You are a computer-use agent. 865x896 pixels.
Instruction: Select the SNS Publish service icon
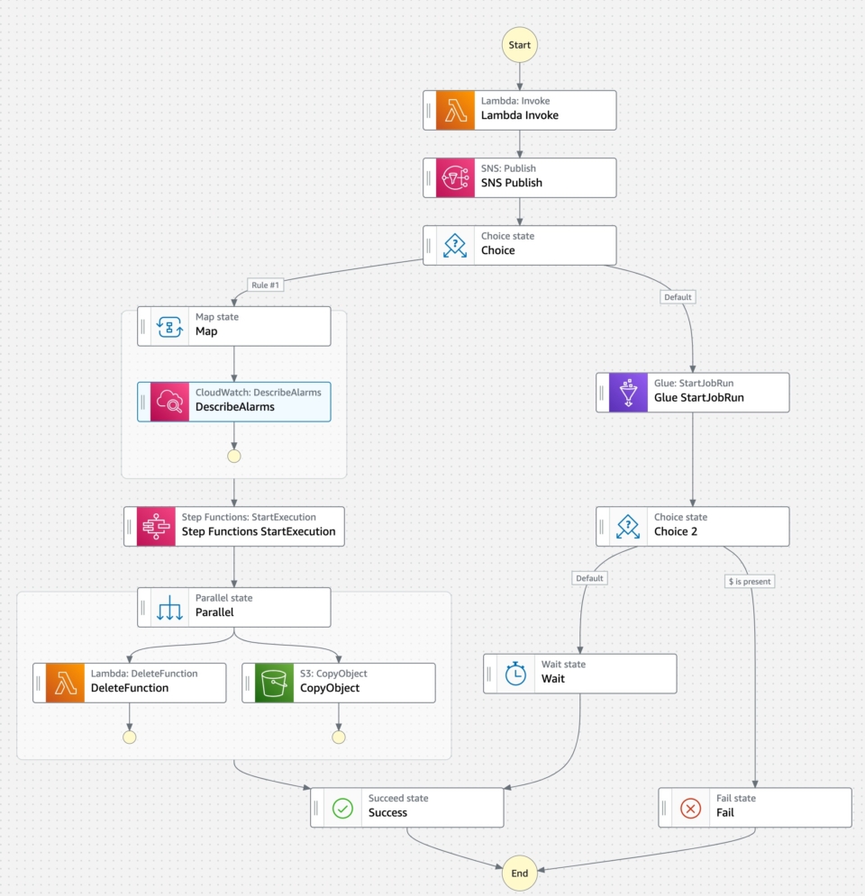455,177
